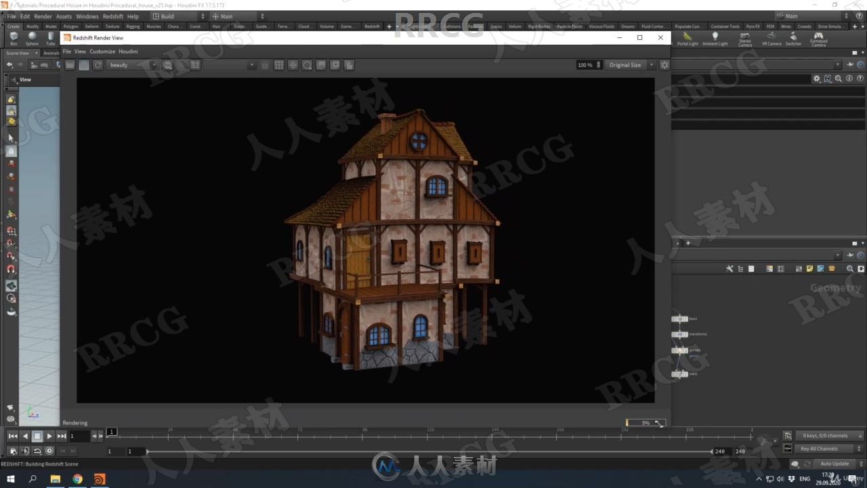867x488 pixels.
Task: Select the Tube shelf tool
Action: pyautogui.click(x=51, y=39)
